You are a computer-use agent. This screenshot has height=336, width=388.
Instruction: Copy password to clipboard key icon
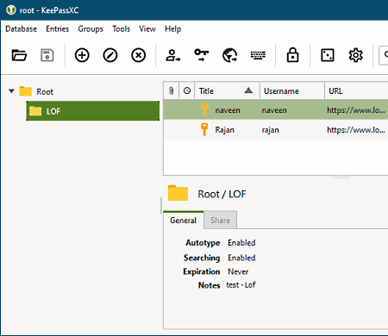tap(201, 55)
